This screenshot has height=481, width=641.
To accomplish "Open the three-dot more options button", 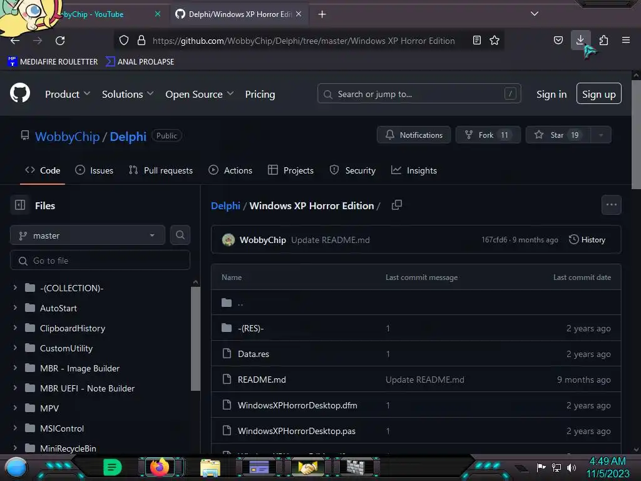I will click(611, 205).
